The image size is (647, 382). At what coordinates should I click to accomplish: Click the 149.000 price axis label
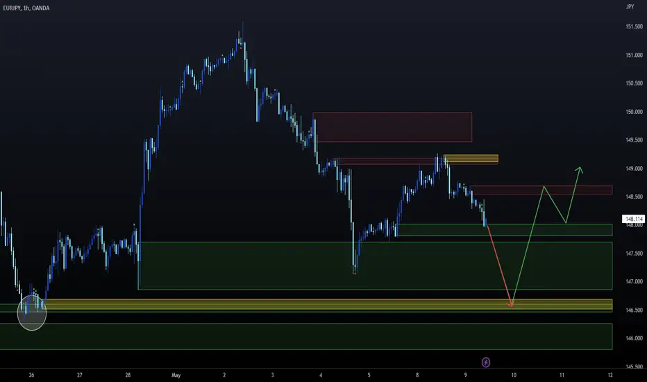(x=635, y=169)
